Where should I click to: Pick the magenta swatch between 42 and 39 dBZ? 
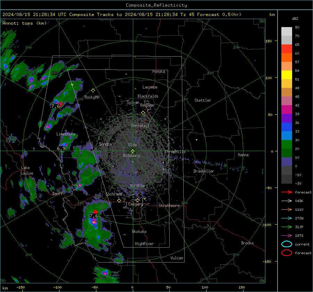coord(287,110)
